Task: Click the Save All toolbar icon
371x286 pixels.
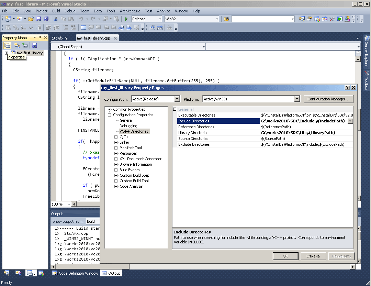Action: (x=46, y=19)
